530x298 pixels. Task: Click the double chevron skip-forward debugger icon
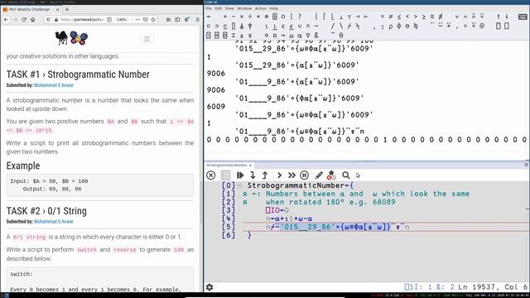[291, 175]
